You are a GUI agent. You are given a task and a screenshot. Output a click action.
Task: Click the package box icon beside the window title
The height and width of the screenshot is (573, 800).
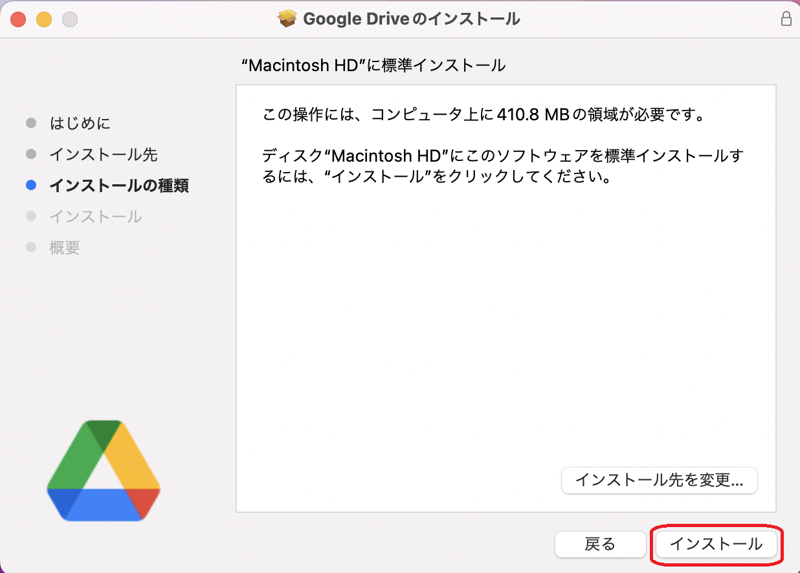point(287,19)
